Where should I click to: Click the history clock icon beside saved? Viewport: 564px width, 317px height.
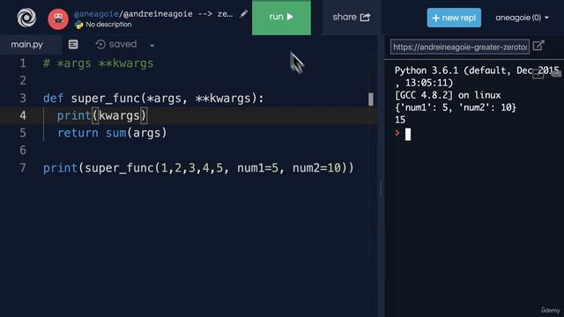tap(100, 44)
